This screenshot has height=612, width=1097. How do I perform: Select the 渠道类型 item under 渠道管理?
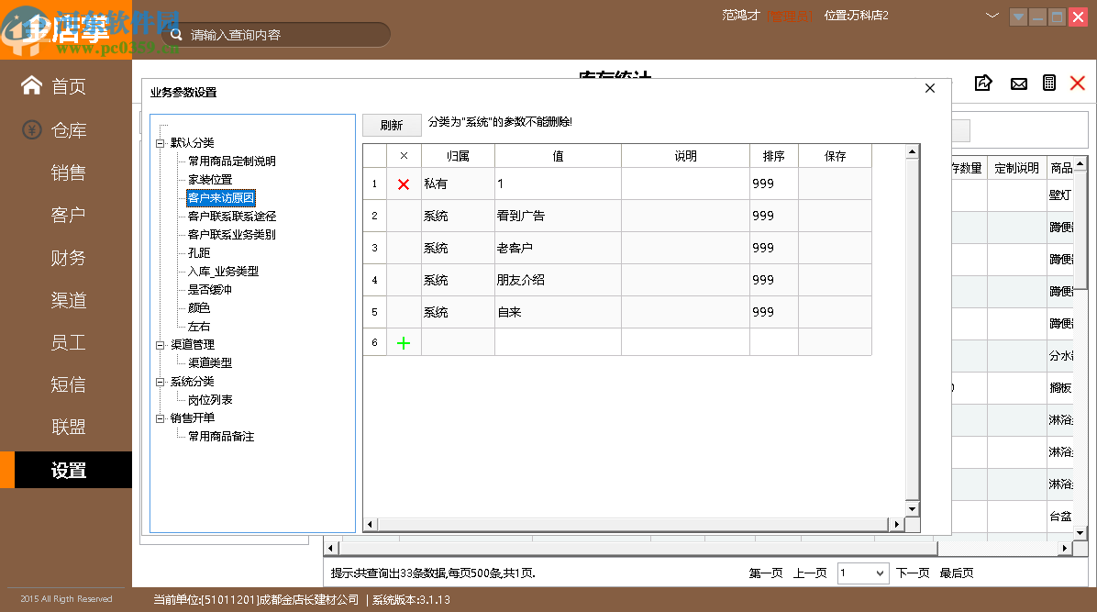(211, 362)
